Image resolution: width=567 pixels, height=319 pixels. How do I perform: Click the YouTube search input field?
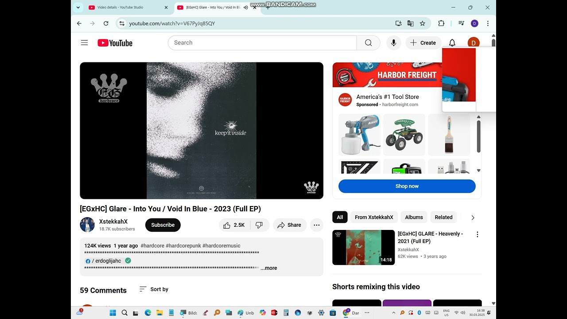[262, 43]
